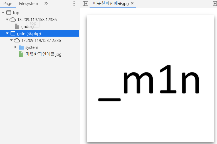Open the (index) file
The width and height of the screenshot is (217, 144).
point(27,27)
